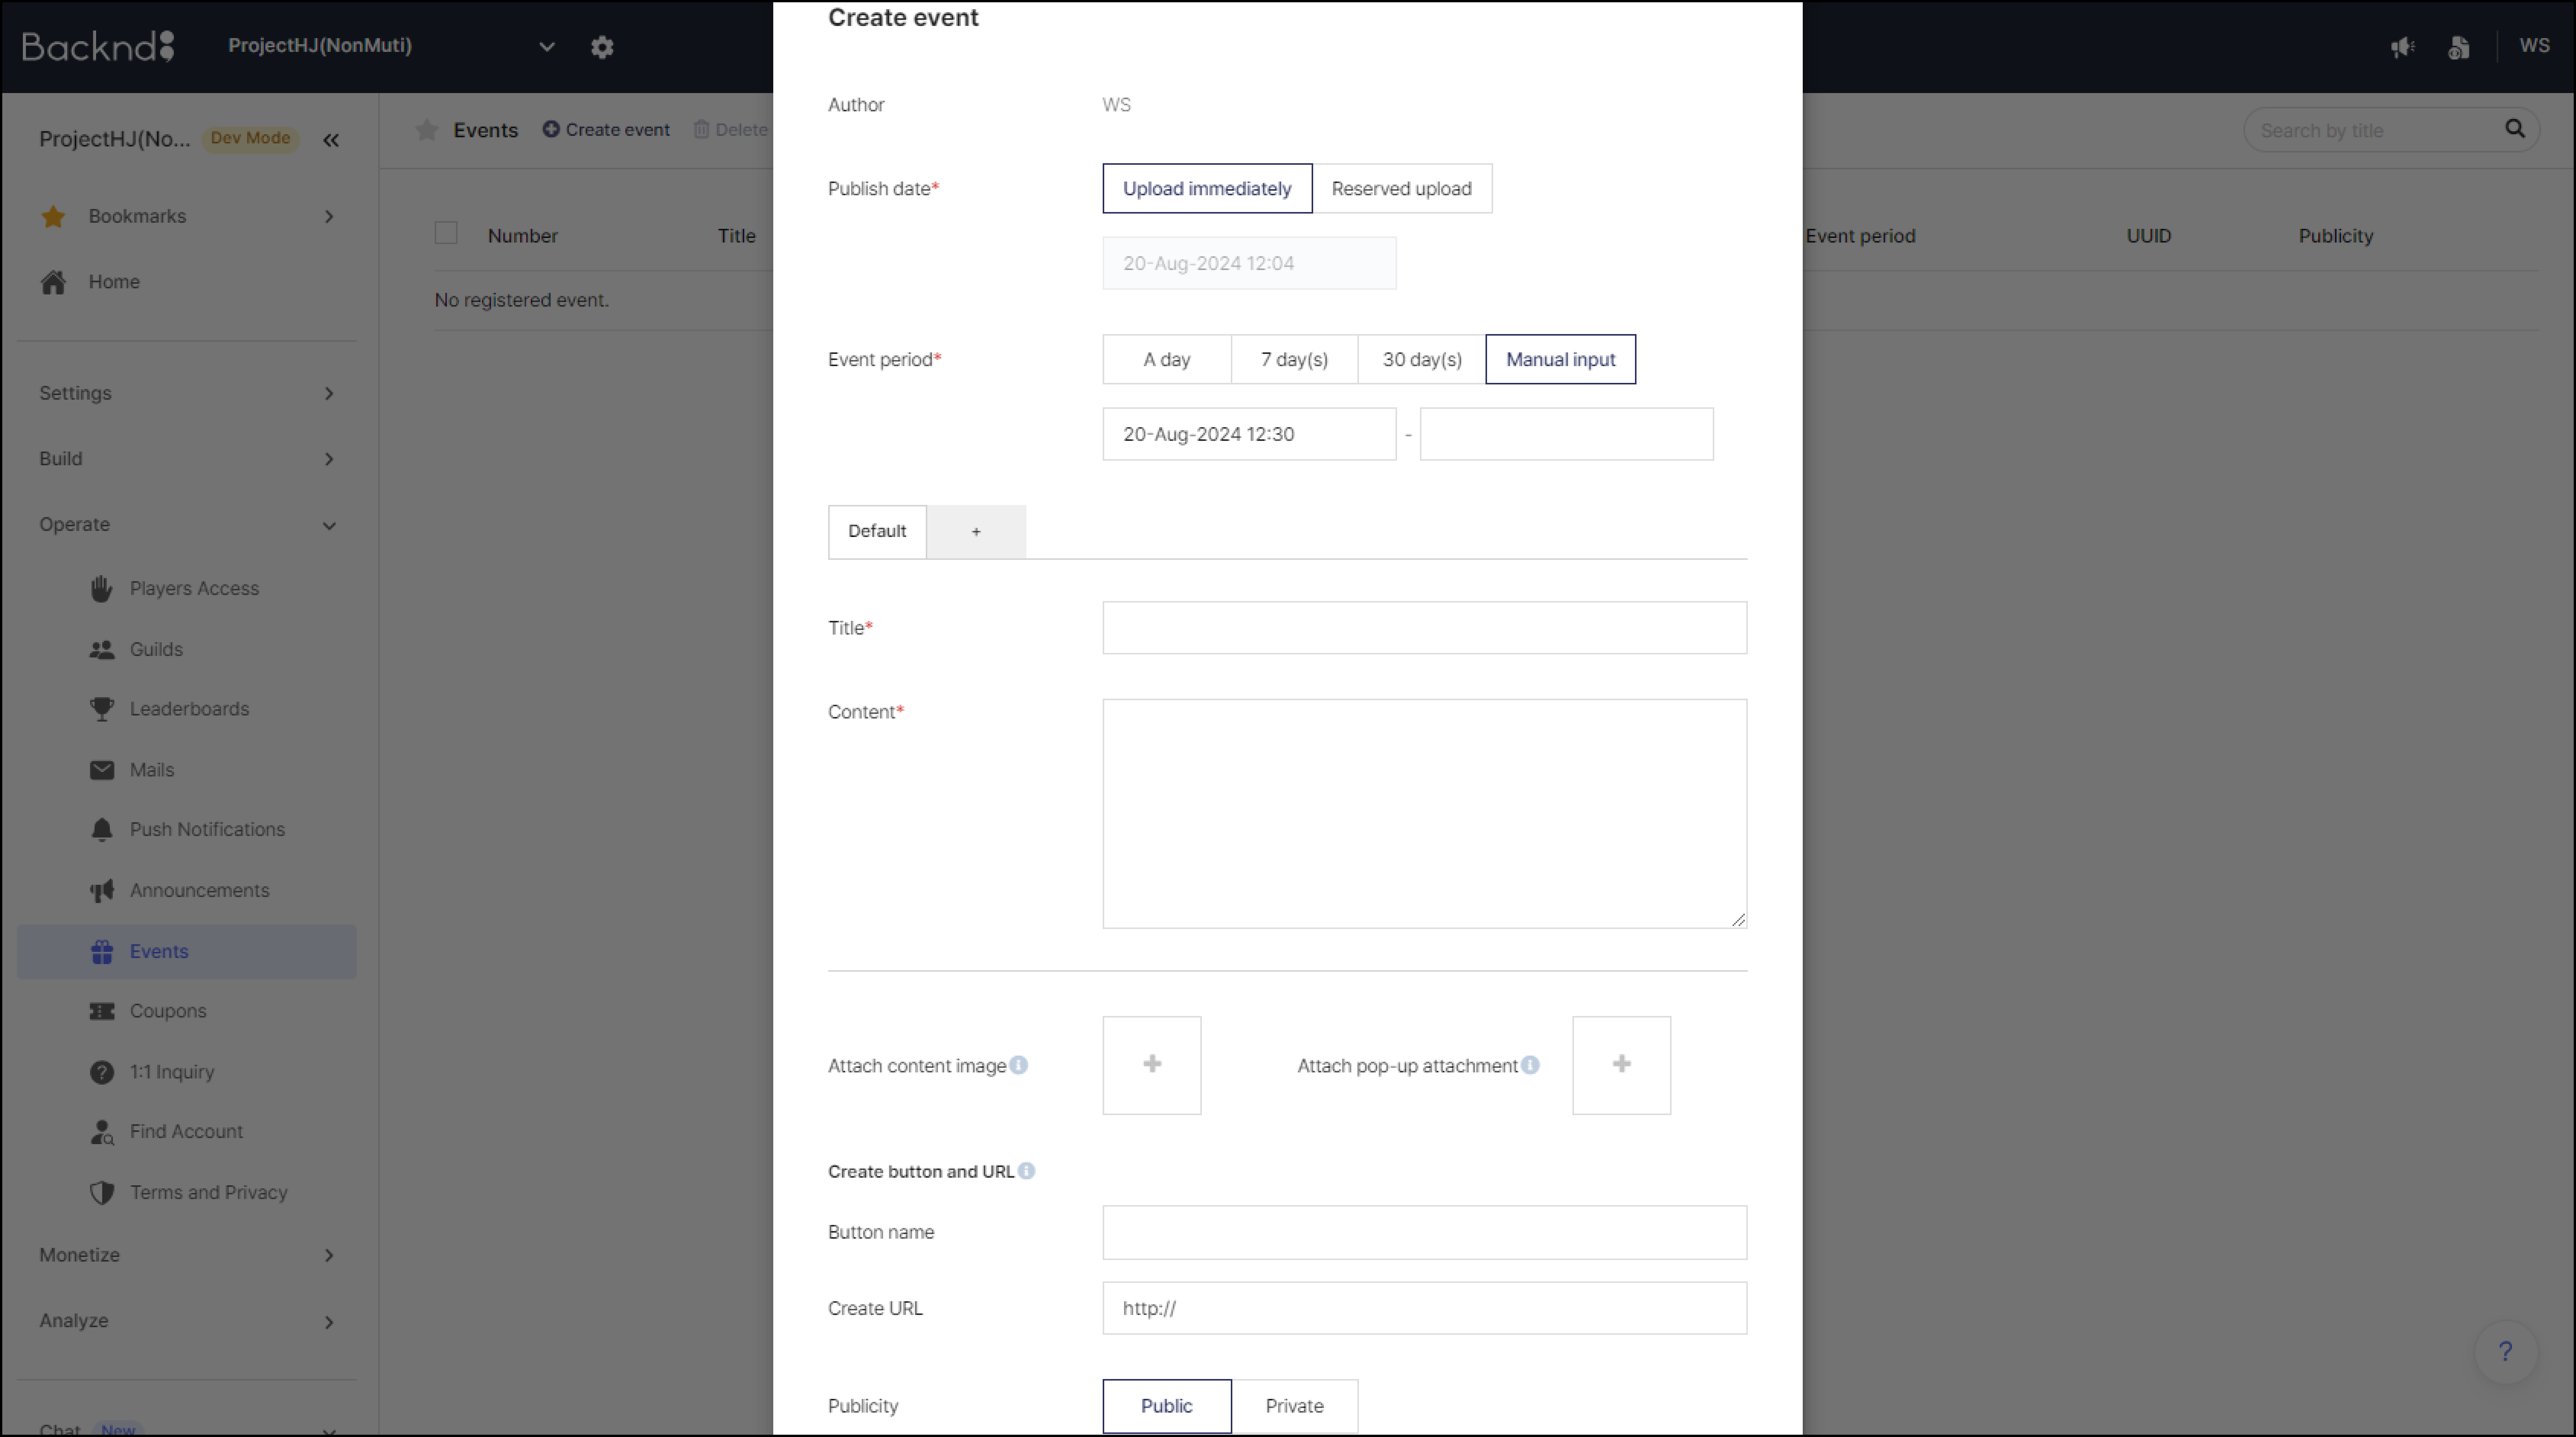Click the Create URL input field
The width and height of the screenshot is (2576, 1437).
click(x=1424, y=1308)
